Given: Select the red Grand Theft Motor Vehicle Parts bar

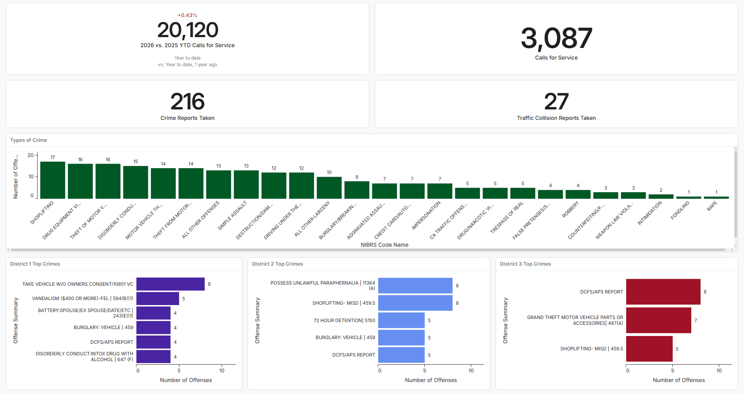Looking at the screenshot, I should click(x=658, y=320).
